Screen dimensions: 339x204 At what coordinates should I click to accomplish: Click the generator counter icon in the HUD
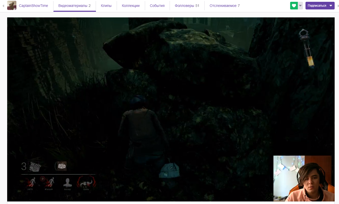[x=35, y=167]
